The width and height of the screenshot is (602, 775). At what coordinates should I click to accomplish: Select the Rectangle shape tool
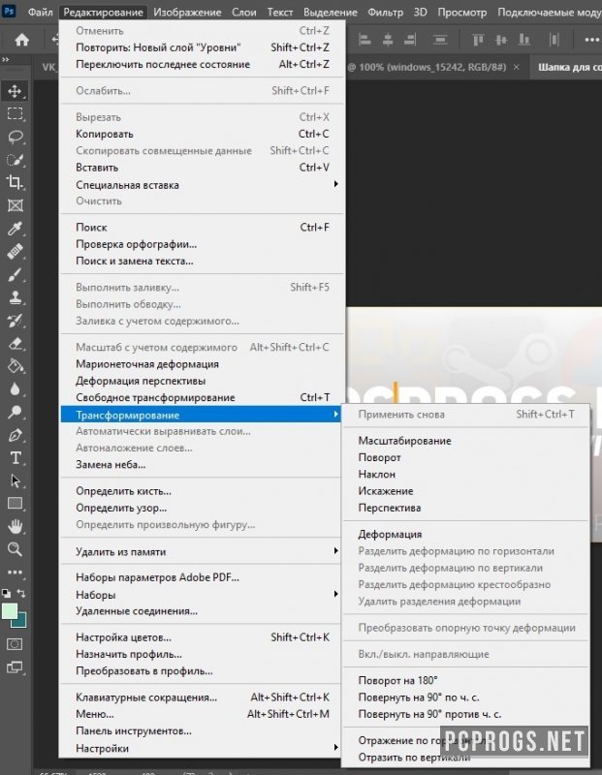click(15, 503)
